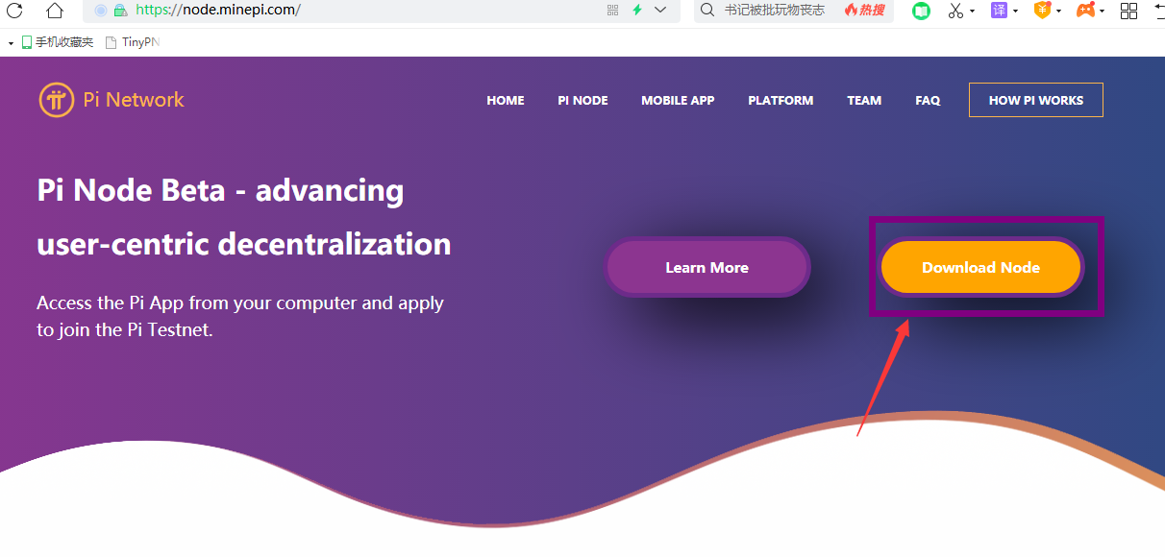Open the TinyPN bookmark
The width and height of the screenshot is (1165, 557).
pyautogui.click(x=133, y=42)
